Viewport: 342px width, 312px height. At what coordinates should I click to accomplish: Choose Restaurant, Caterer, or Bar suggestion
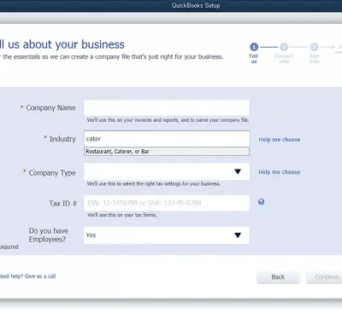(167, 152)
